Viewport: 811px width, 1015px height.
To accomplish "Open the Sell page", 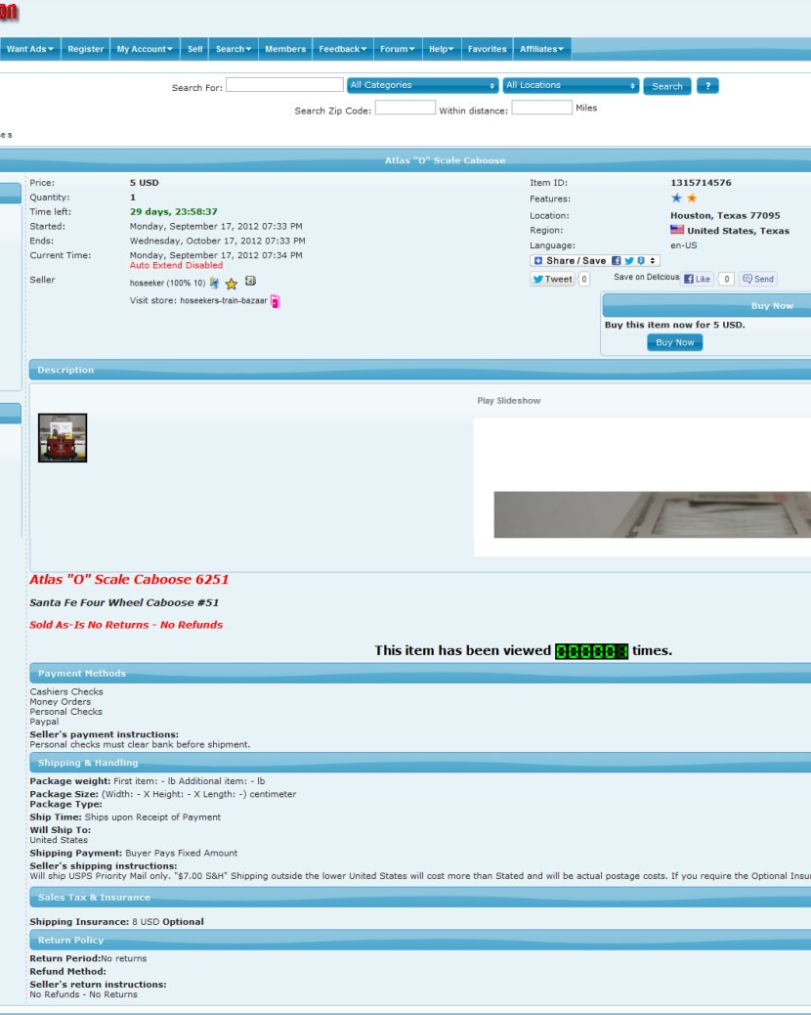I will (x=194, y=49).
